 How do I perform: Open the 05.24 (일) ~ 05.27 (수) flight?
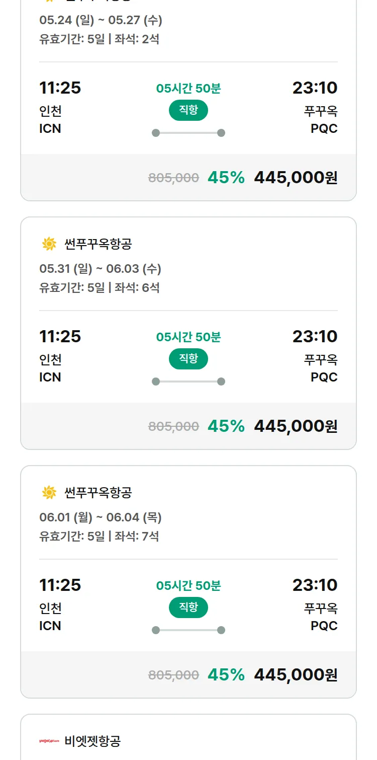click(101, 20)
